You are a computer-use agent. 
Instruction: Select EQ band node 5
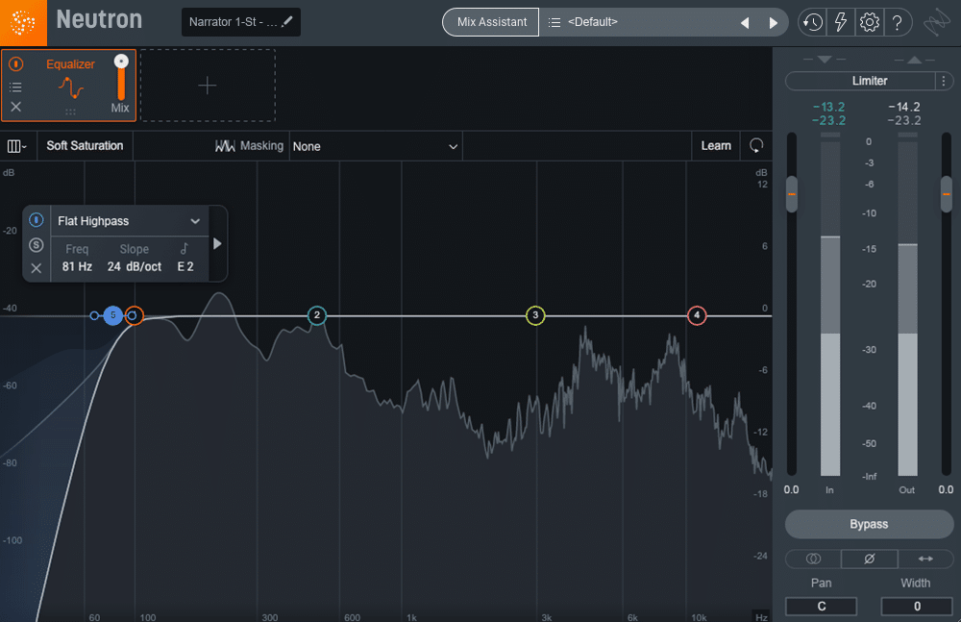coord(112,315)
